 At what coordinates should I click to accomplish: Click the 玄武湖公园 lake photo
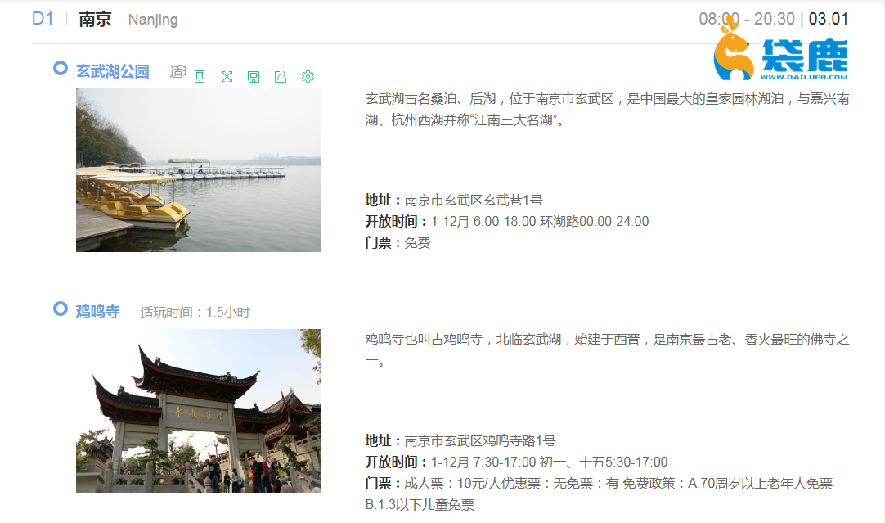click(199, 170)
